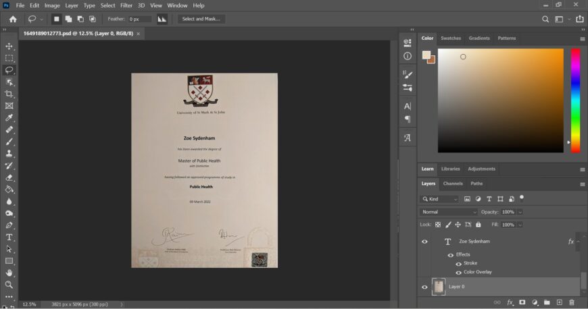Enable New selection mode button
The width and height of the screenshot is (588, 309).
(x=56, y=19)
